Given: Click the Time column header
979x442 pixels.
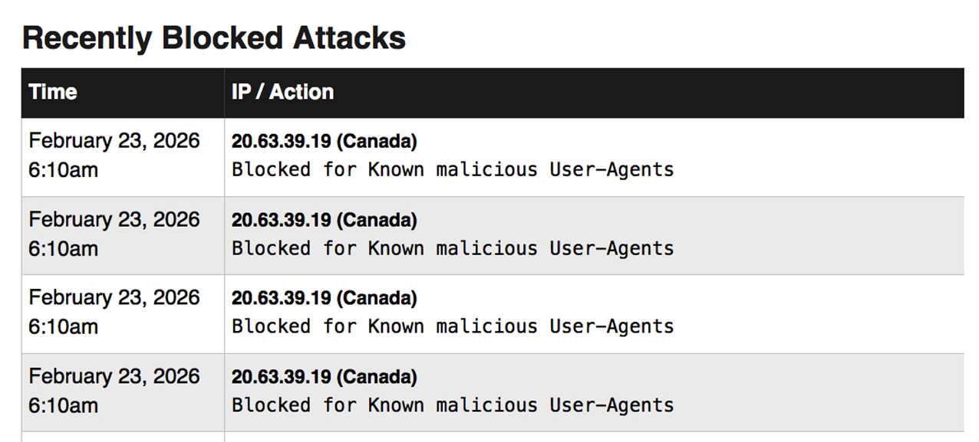Looking at the screenshot, I should (x=53, y=92).
